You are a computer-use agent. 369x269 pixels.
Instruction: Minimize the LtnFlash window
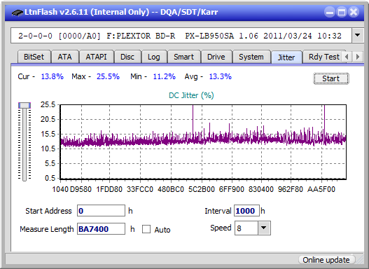[x=330, y=12]
